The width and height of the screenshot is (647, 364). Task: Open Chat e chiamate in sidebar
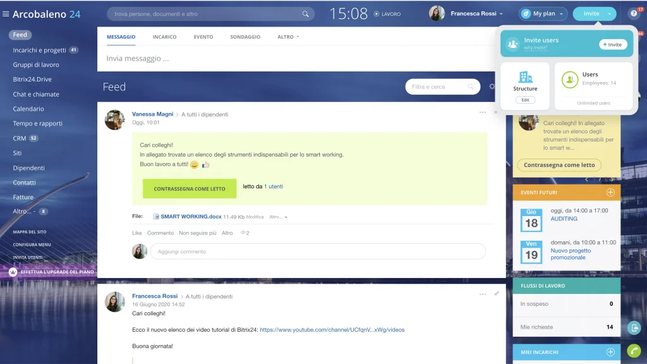tap(36, 94)
